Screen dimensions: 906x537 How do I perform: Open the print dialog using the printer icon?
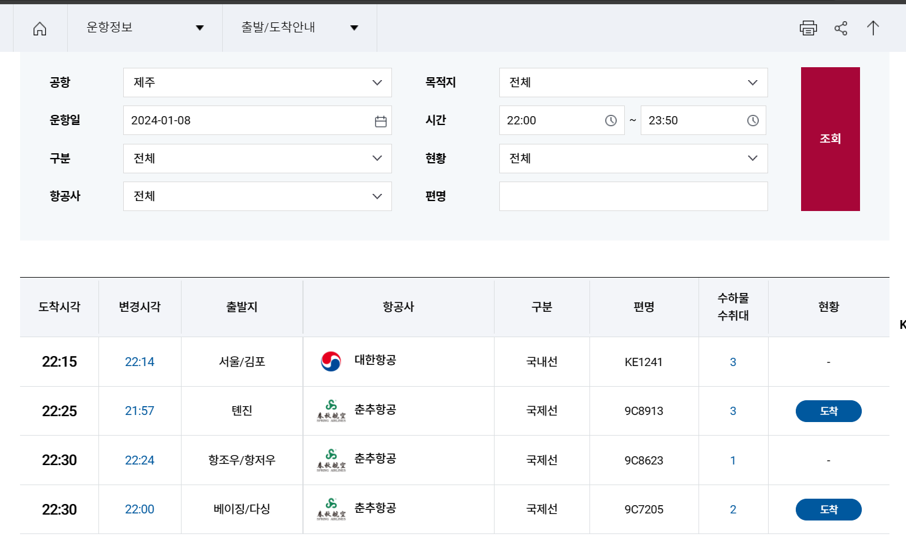pyautogui.click(x=808, y=28)
